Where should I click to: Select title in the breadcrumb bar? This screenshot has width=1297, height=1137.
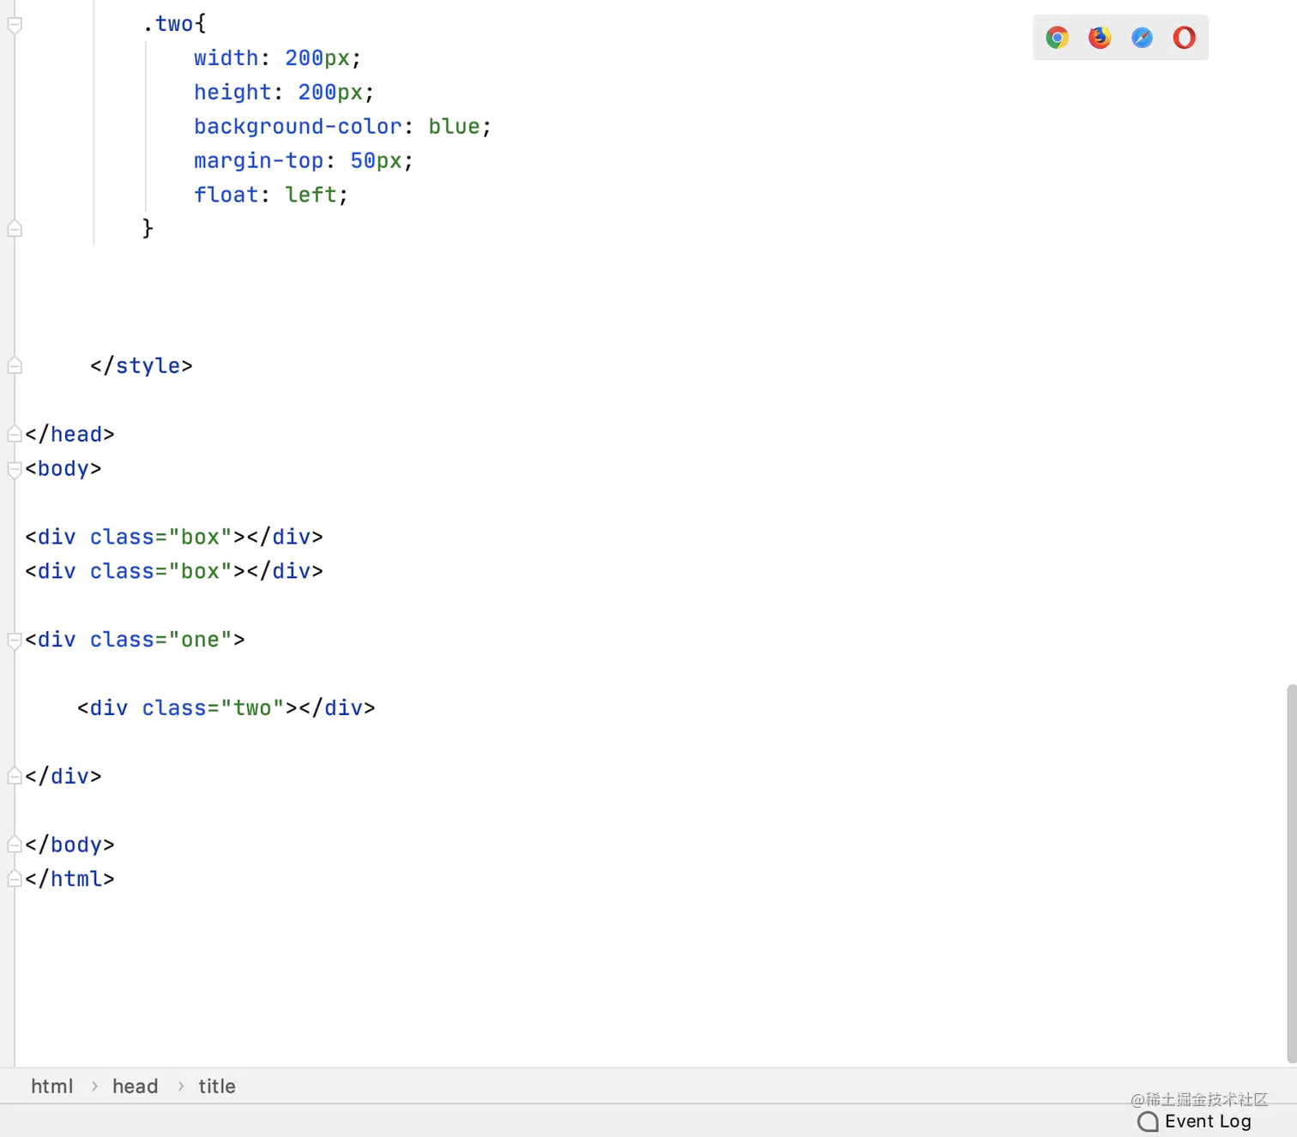pos(217,1086)
